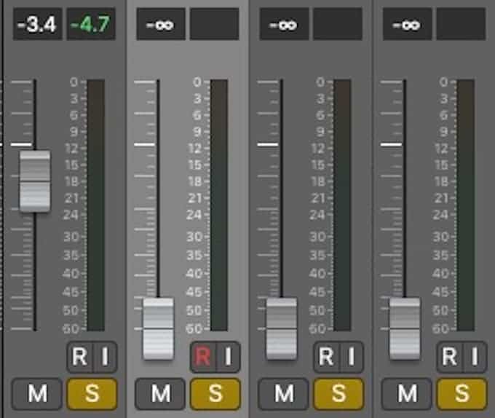Mute the third channel strip
The image size is (495, 418).
point(283,394)
